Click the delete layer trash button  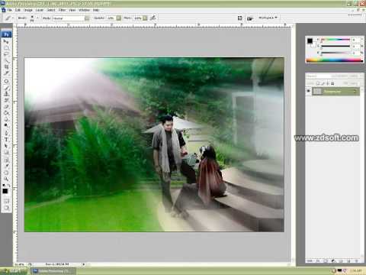click(356, 261)
